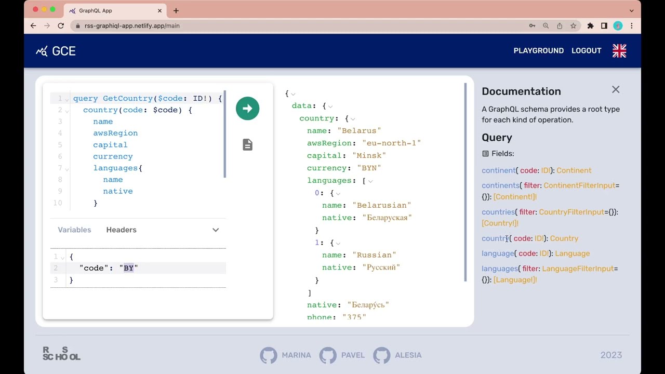Open the browser Extensions puzzle icon
This screenshot has width=665, height=374.
pos(590,25)
